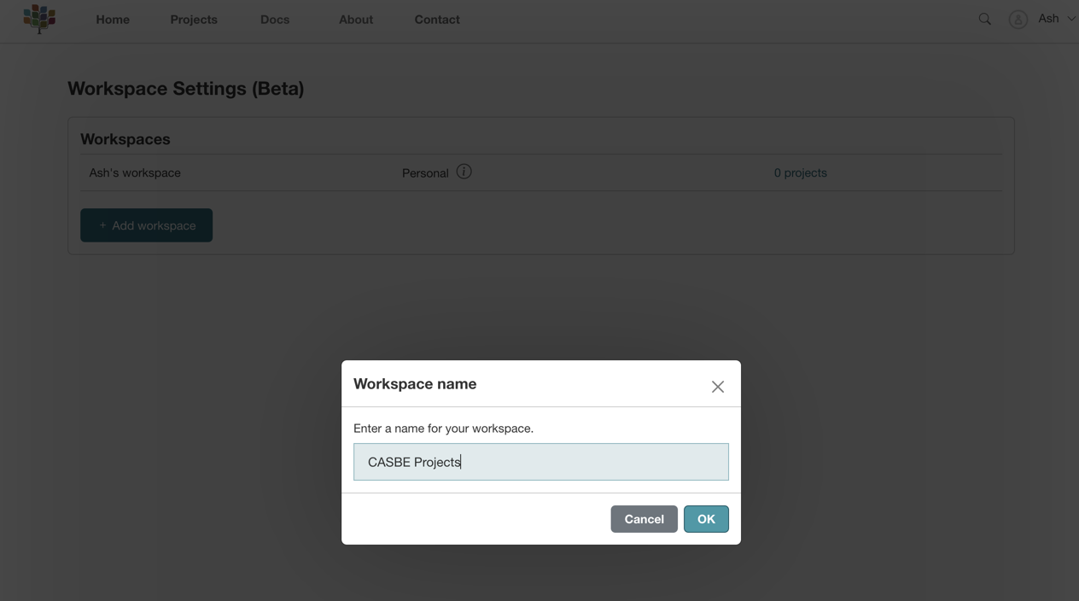Click the Ash username label
The image size is (1079, 601).
(x=1048, y=19)
